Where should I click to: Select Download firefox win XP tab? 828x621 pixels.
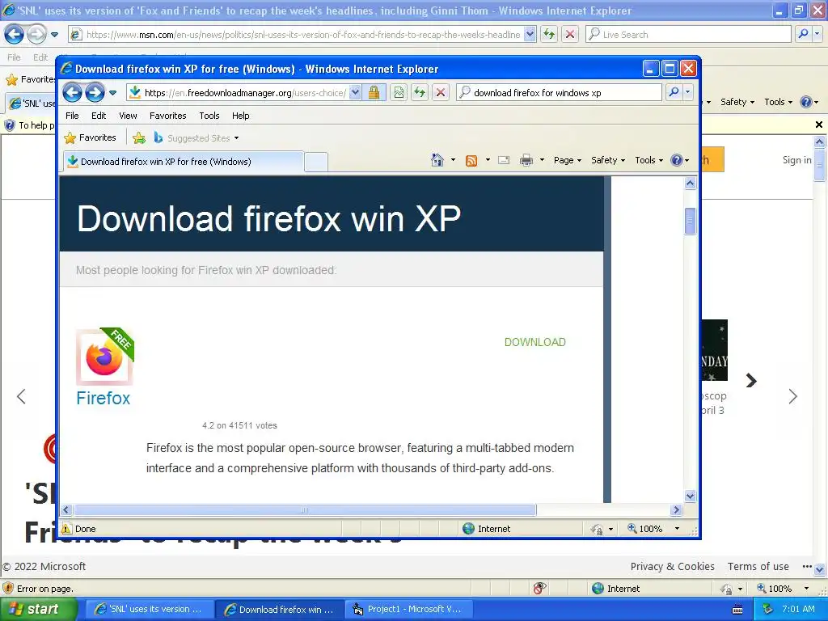point(184,162)
